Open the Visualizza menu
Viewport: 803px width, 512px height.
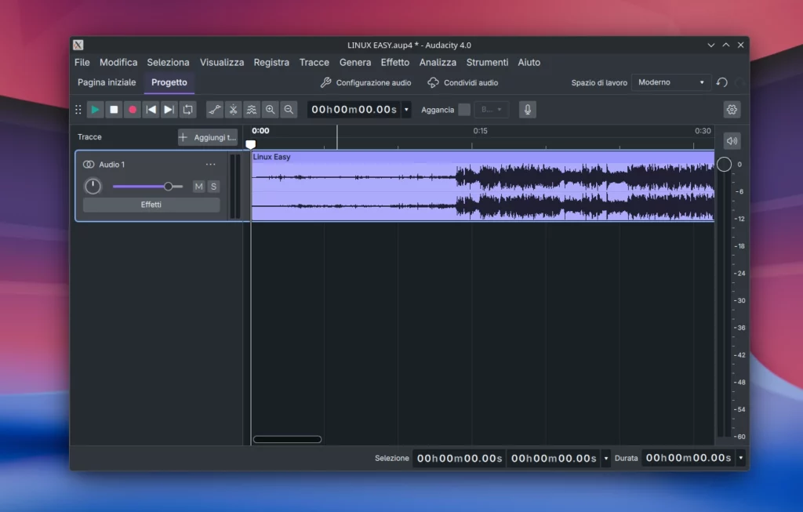coord(222,63)
